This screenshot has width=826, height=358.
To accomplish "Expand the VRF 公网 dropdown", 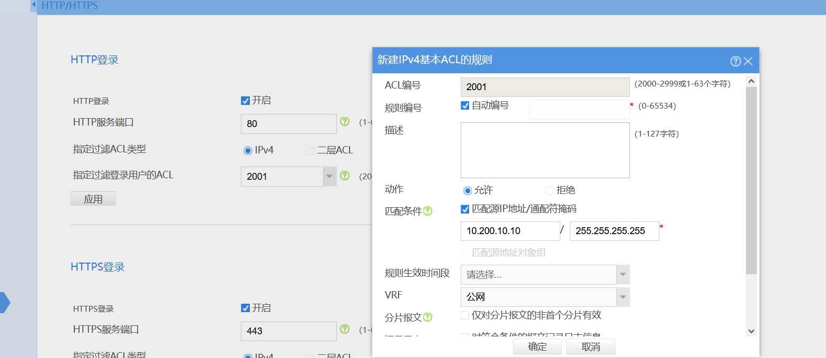I will (623, 297).
